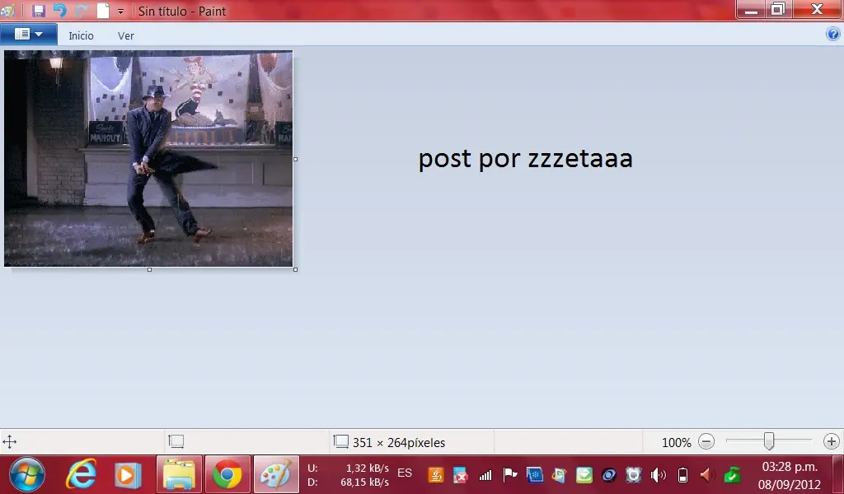Open the volume icon in the system tray
This screenshot has height=494, width=844.
(x=659, y=475)
